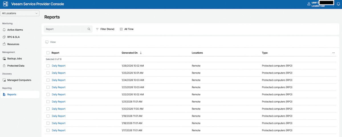Toggle the select-all reports checkbox
Viewport: 342px width, 137px height.
(x=48, y=53)
